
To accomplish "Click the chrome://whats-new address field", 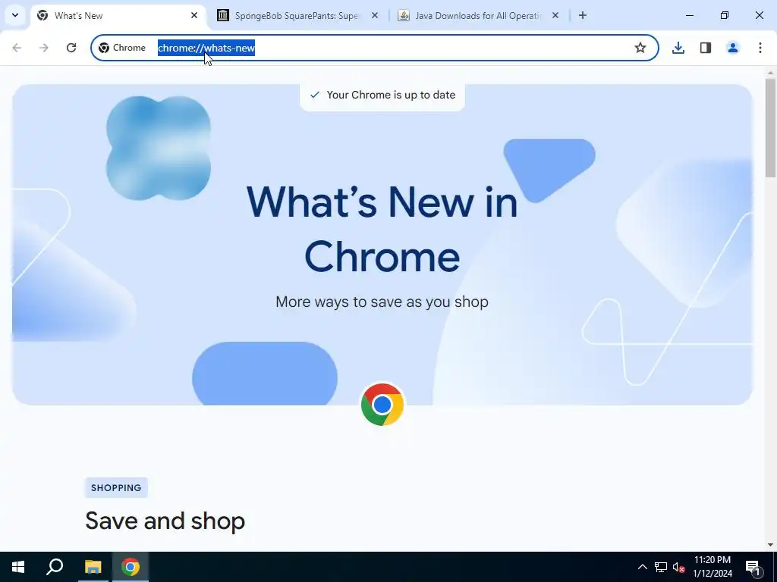I will (375, 48).
